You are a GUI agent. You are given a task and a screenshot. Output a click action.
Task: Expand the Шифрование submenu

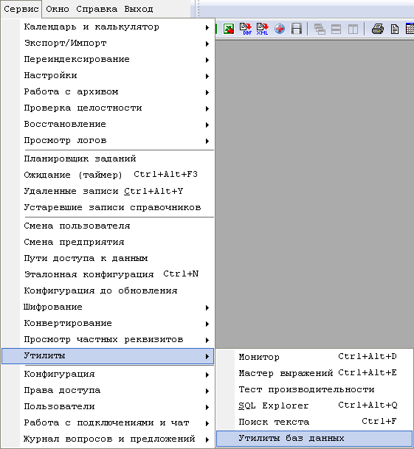pyautogui.click(x=108, y=307)
